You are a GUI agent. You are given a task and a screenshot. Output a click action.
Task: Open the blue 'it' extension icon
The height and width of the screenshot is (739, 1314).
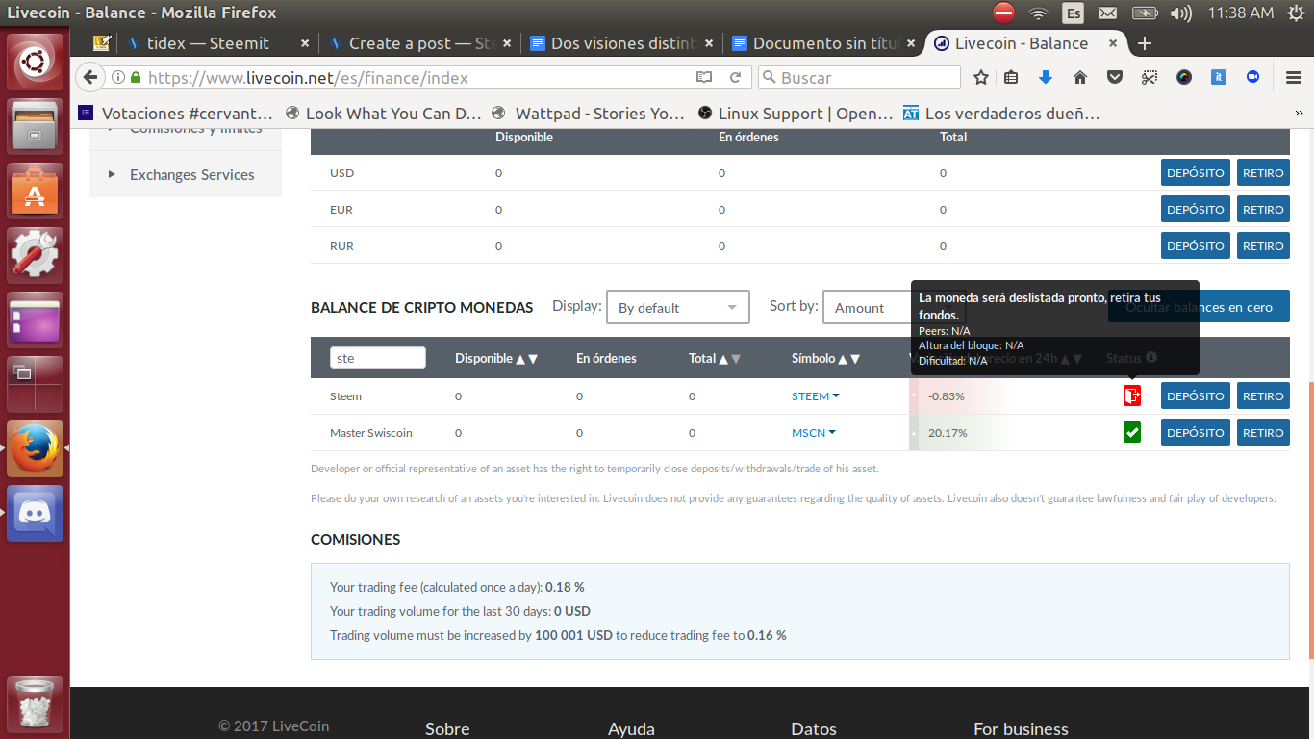click(1219, 77)
